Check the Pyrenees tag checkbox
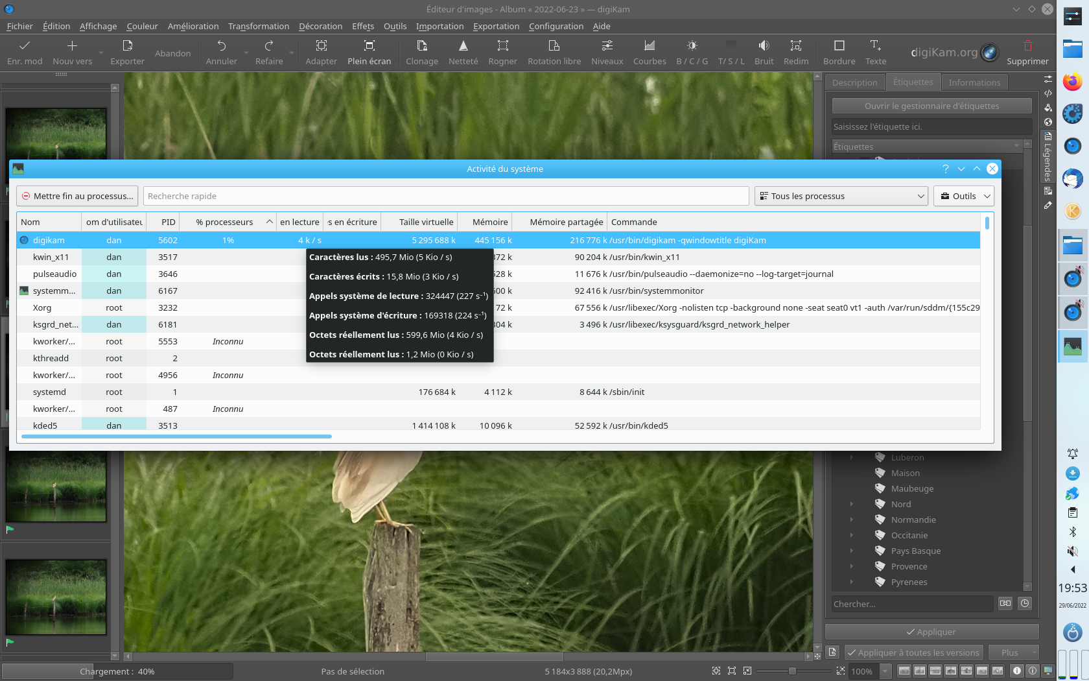The image size is (1089, 681). coord(865,582)
